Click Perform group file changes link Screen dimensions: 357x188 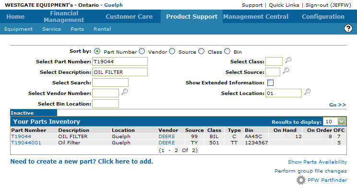pos(310,171)
